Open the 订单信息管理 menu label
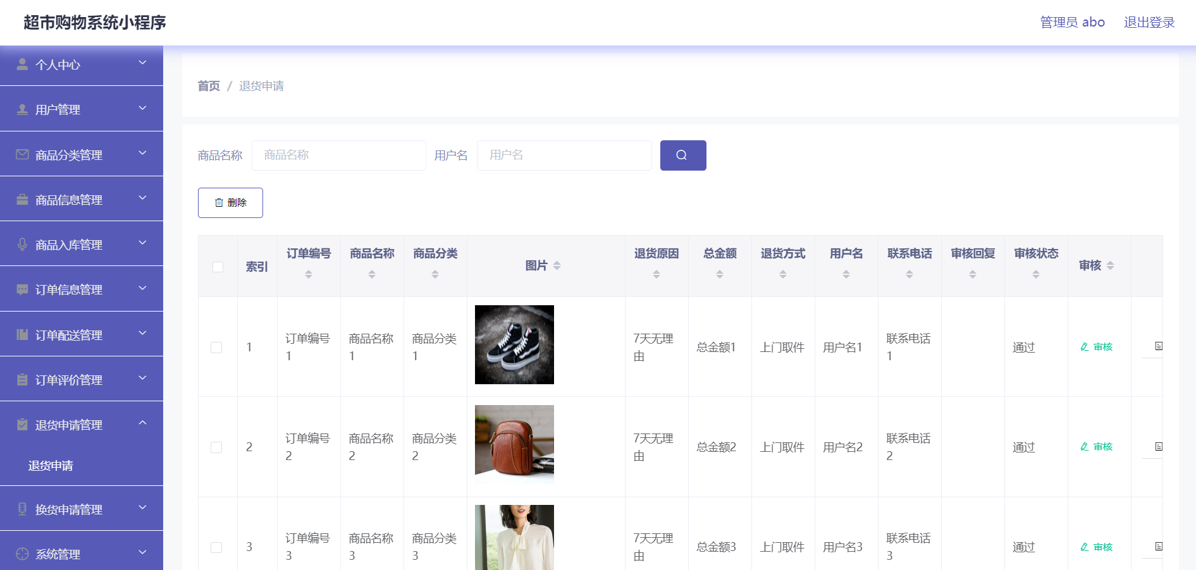The image size is (1196, 570). [x=69, y=290]
